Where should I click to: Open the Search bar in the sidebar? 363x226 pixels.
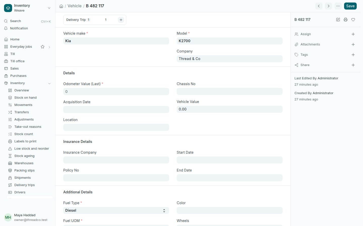tap(27, 21)
